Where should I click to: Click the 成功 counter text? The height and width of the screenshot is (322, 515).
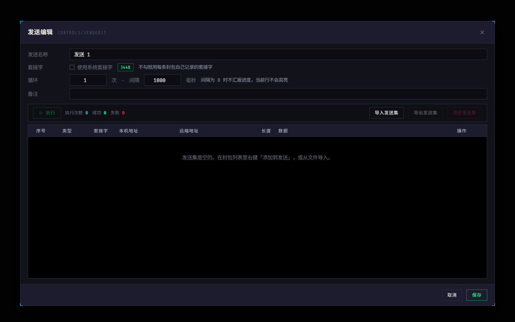pos(99,113)
